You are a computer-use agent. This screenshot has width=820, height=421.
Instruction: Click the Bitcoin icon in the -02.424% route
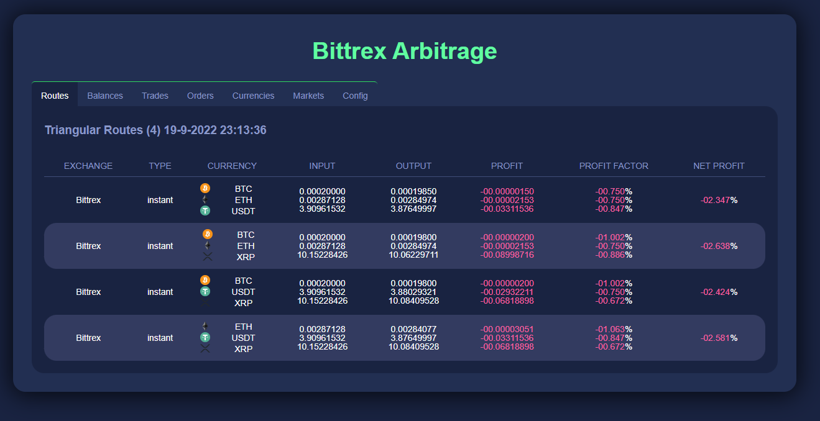(205, 280)
